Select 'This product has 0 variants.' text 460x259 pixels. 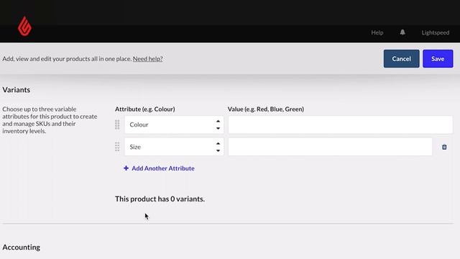tap(160, 199)
